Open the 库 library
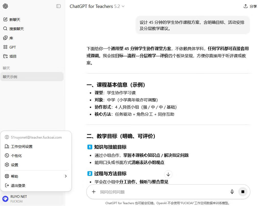The height and width of the screenshot is (206, 262). 11,38
